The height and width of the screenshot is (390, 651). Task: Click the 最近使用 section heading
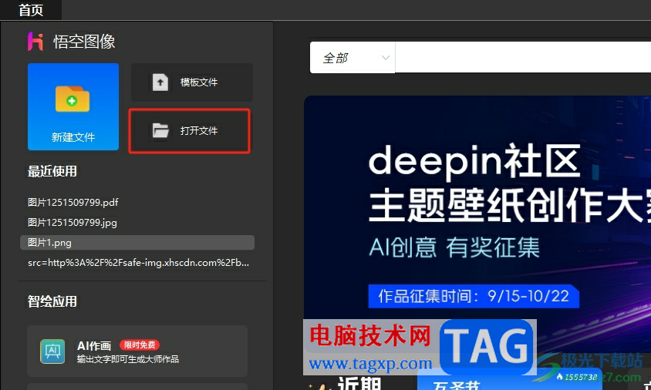[x=52, y=171]
